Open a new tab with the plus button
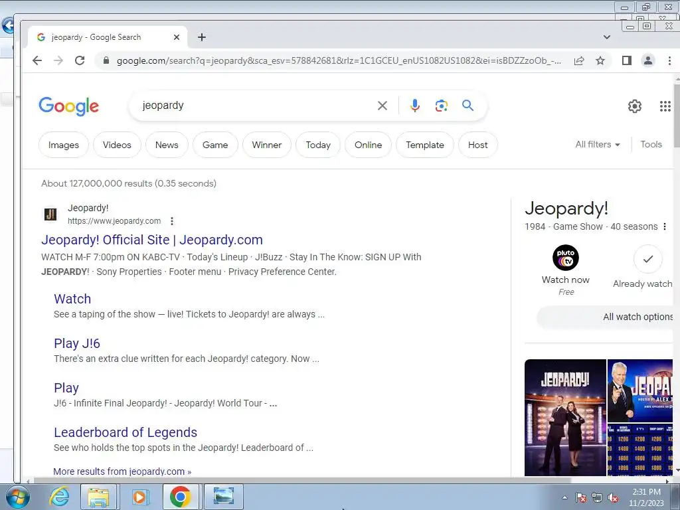 pyautogui.click(x=202, y=37)
